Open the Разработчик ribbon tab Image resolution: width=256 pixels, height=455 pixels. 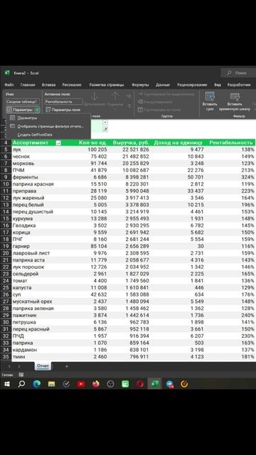coord(239,85)
